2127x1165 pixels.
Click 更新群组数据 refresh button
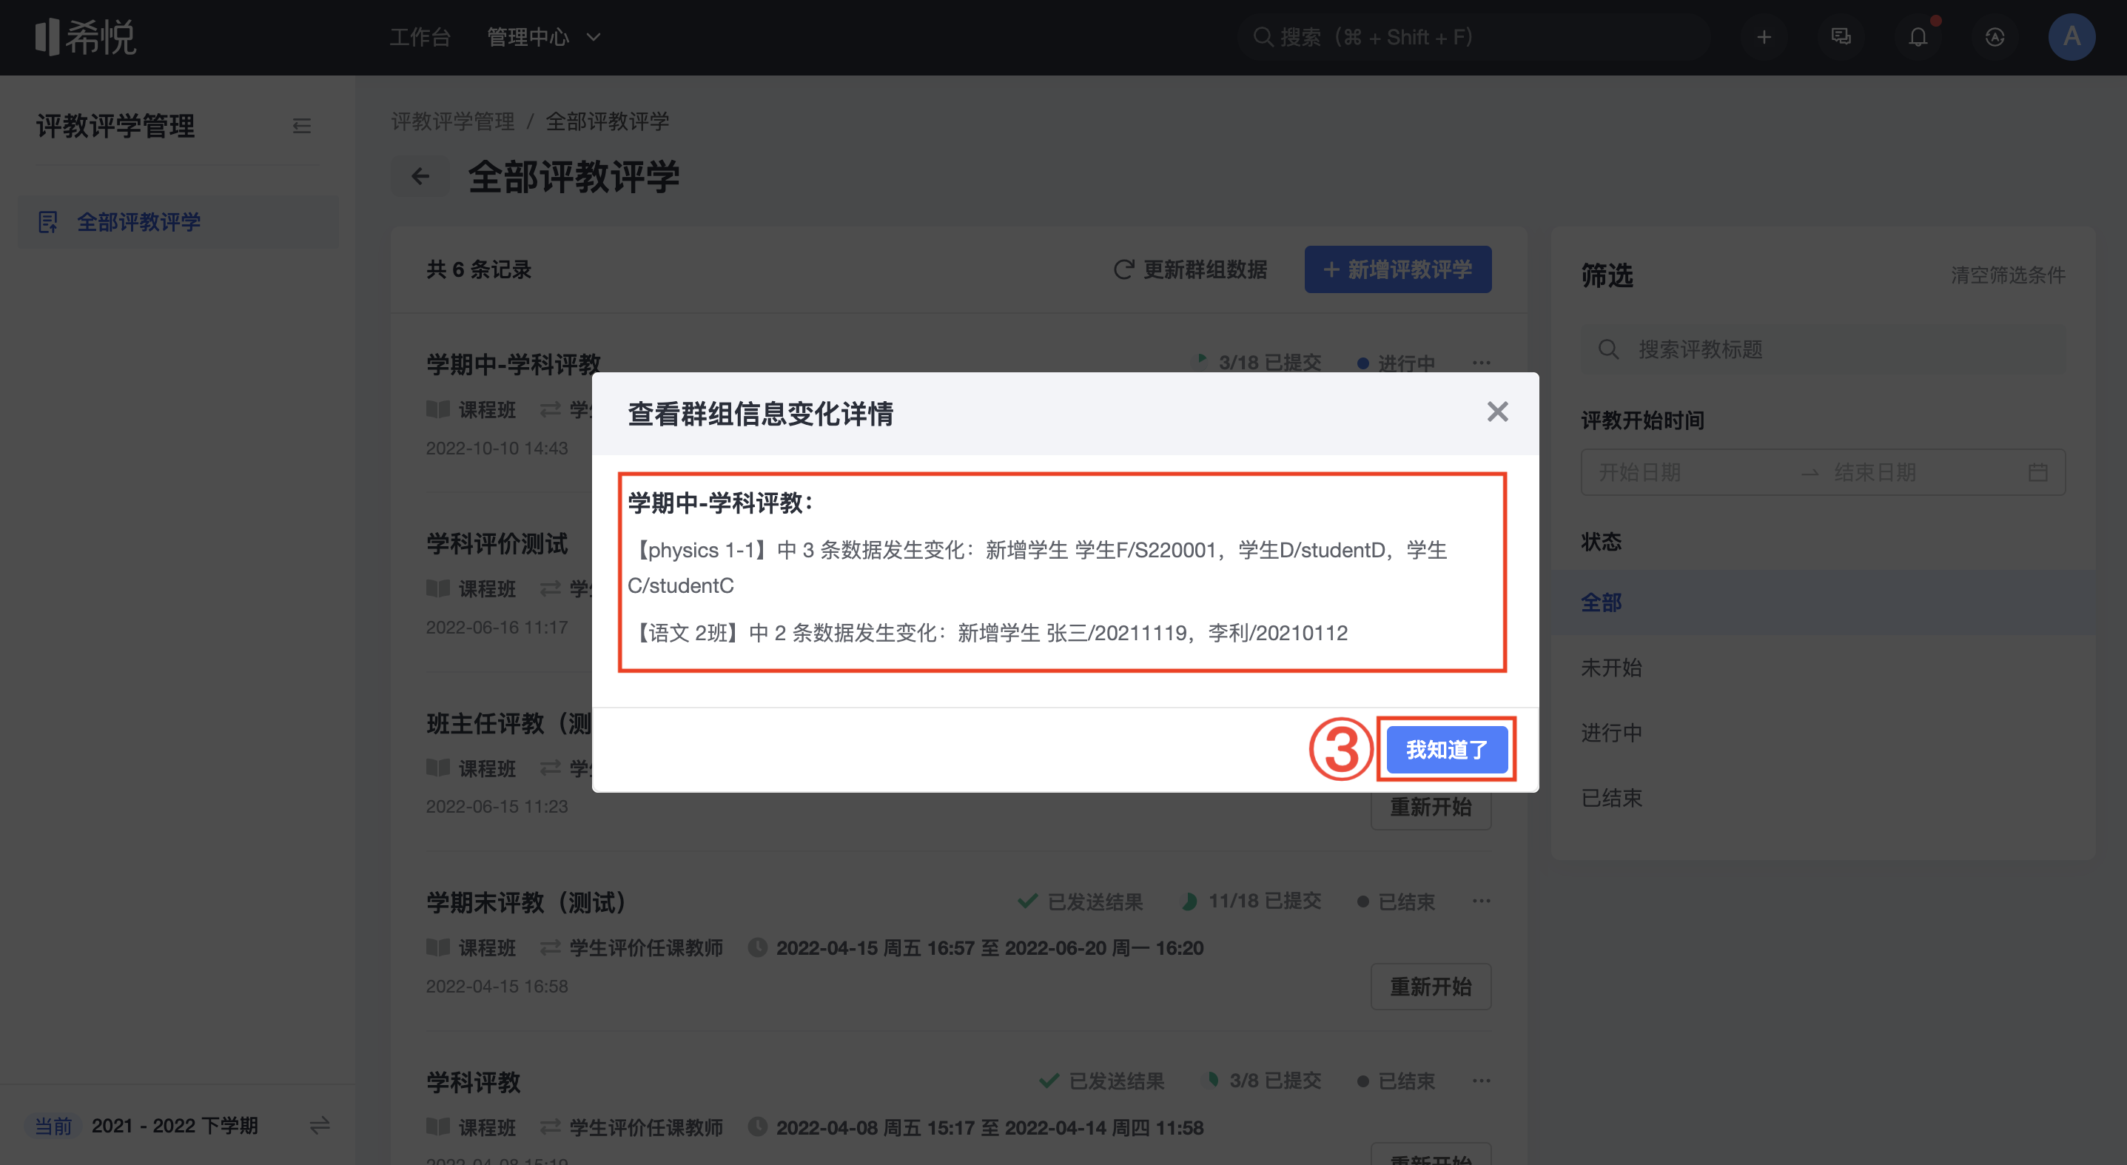pos(1191,269)
